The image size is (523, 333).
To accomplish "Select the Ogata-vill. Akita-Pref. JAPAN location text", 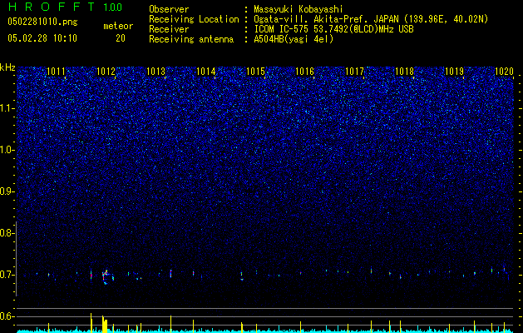I will [x=371, y=19].
